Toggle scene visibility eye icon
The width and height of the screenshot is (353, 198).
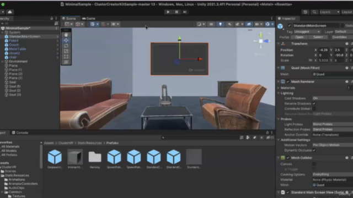pos(249,24)
